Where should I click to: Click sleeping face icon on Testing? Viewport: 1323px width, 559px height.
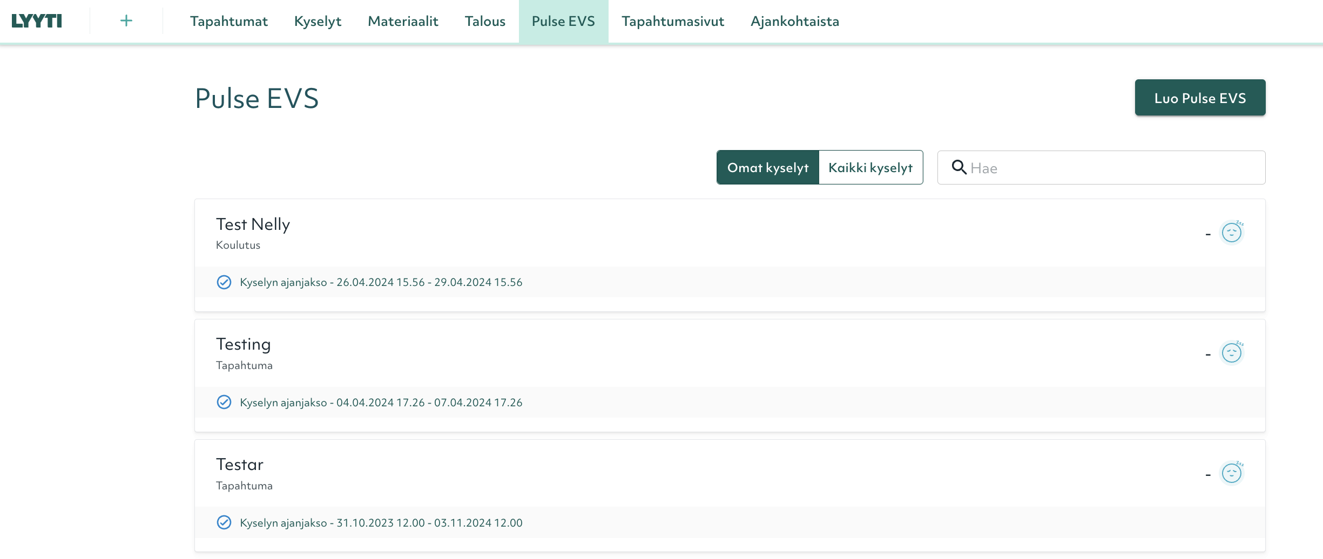1232,352
